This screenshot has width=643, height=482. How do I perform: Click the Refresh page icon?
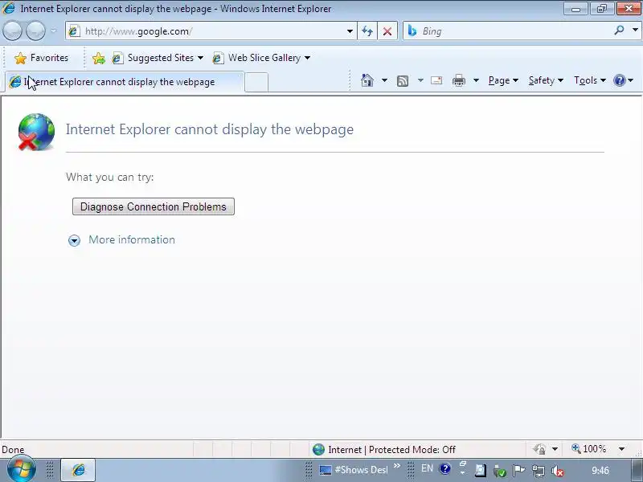pyautogui.click(x=367, y=31)
